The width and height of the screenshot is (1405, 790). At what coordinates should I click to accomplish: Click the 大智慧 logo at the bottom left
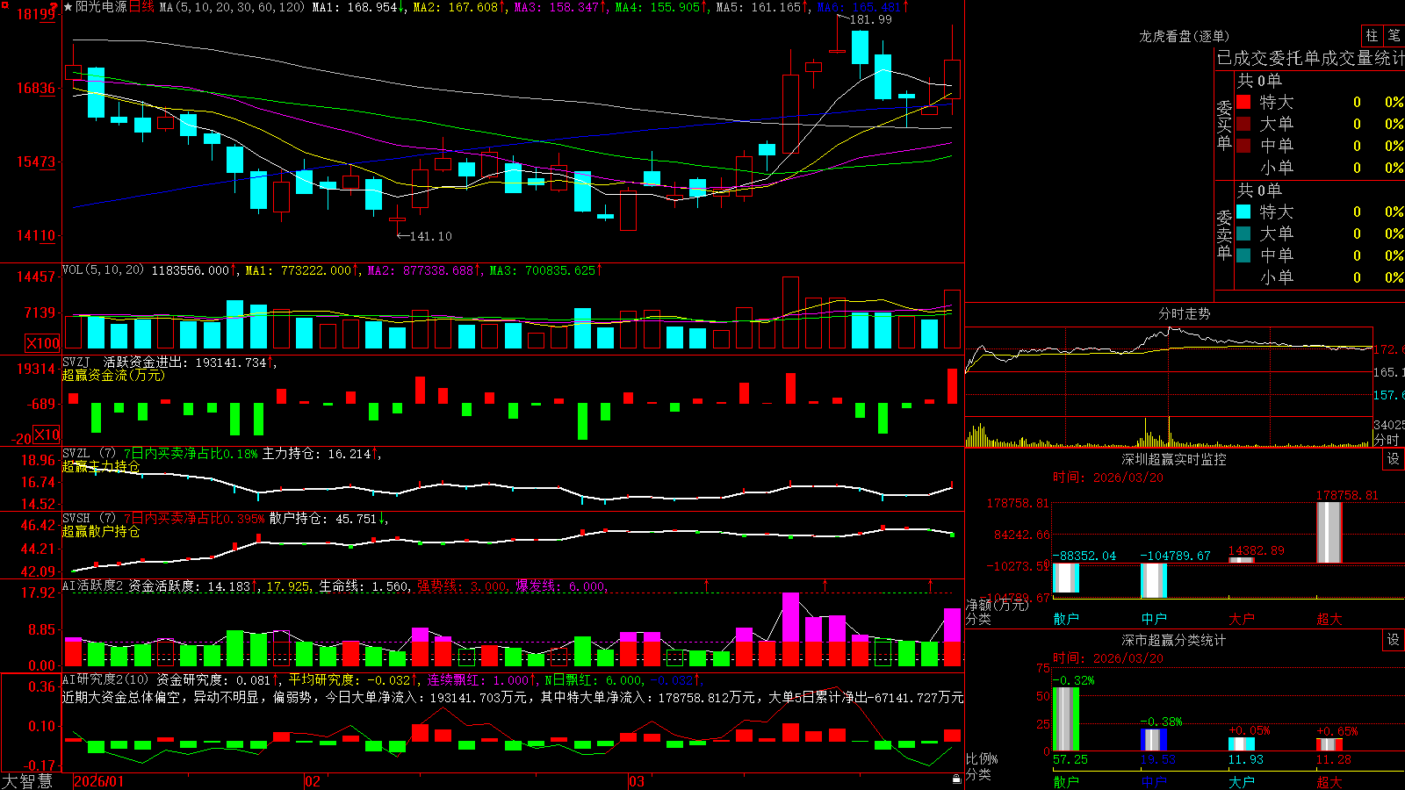tap(27, 780)
